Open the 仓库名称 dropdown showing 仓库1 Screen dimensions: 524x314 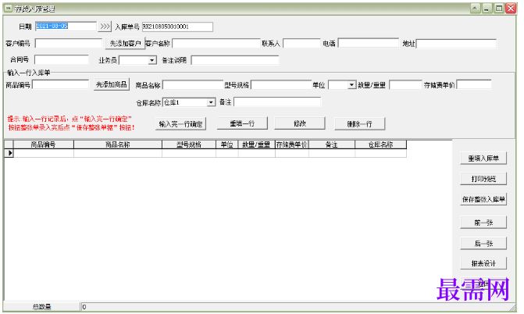pos(211,102)
